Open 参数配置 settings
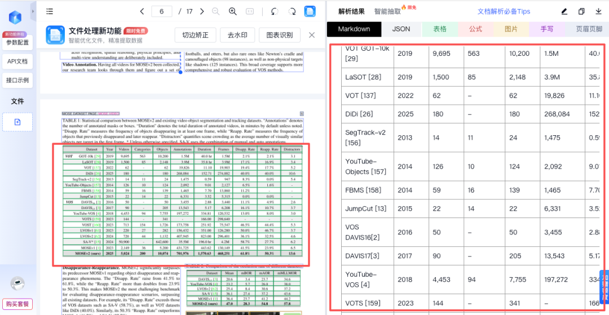Viewport: 609px width, 315px height. pyautogui.click(x=17, y=42)
